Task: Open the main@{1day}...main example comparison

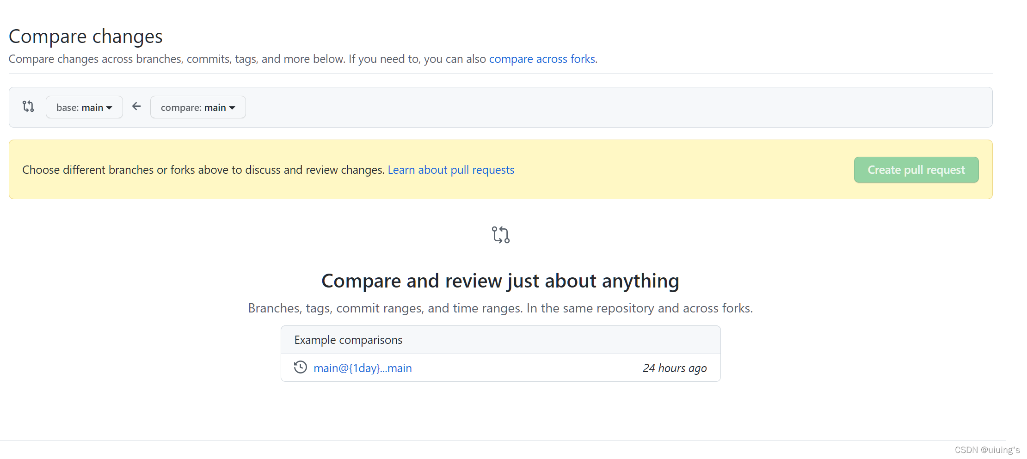Action: 363,368
